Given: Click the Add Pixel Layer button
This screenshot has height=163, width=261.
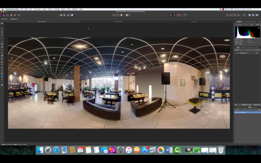Looking at the screenshot, I should (257, 105).
